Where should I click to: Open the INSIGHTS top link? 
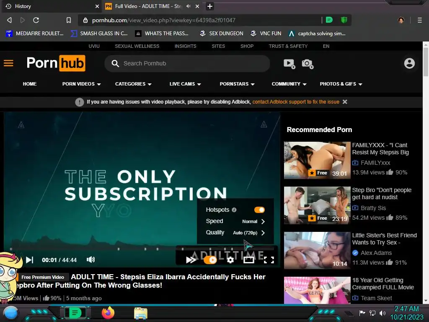click(x=186, y=46)
